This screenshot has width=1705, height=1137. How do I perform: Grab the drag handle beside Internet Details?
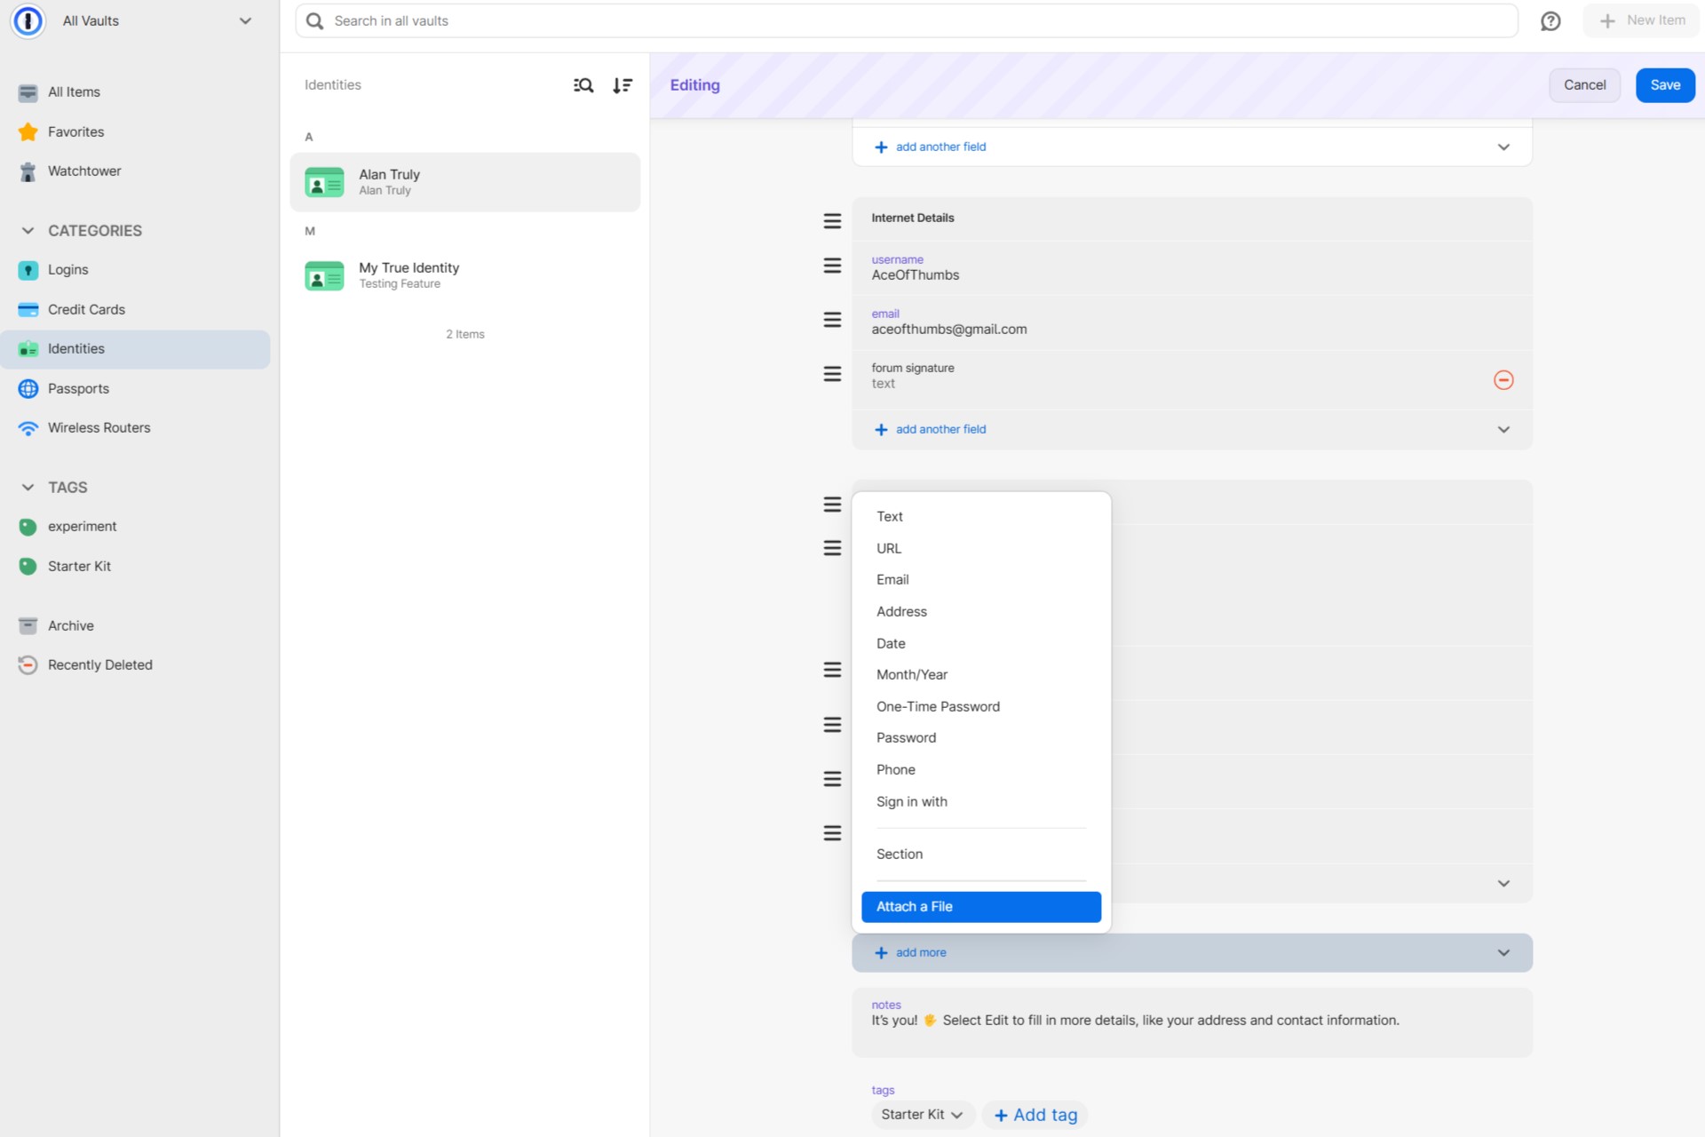click(x=832, y=220)
